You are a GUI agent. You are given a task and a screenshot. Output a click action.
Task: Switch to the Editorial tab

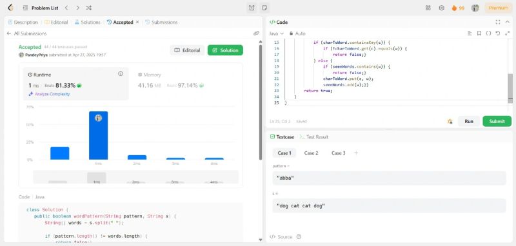(56, 23)
